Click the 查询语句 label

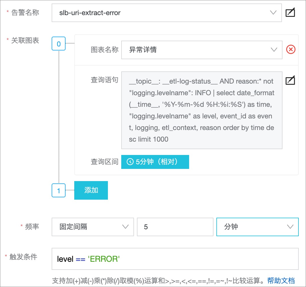pos(105,80)
